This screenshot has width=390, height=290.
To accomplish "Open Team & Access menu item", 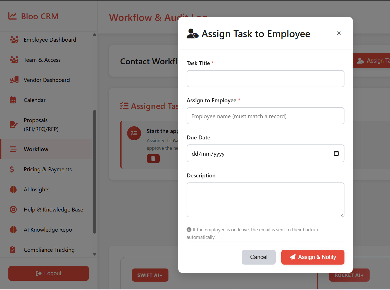I will [46, 60].
